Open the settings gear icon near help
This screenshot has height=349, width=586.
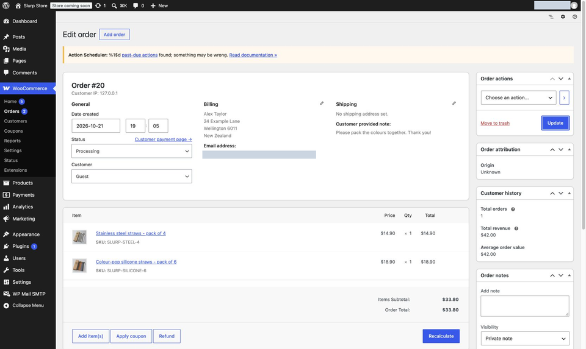[x=563, y=17]
